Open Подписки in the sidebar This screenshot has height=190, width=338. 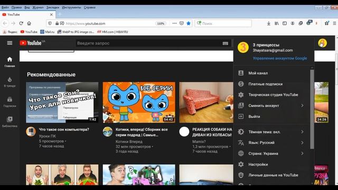click(10, 102)
